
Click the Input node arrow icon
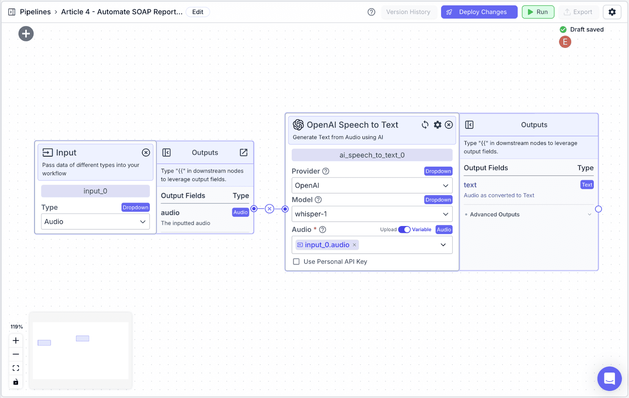[48, 152]
